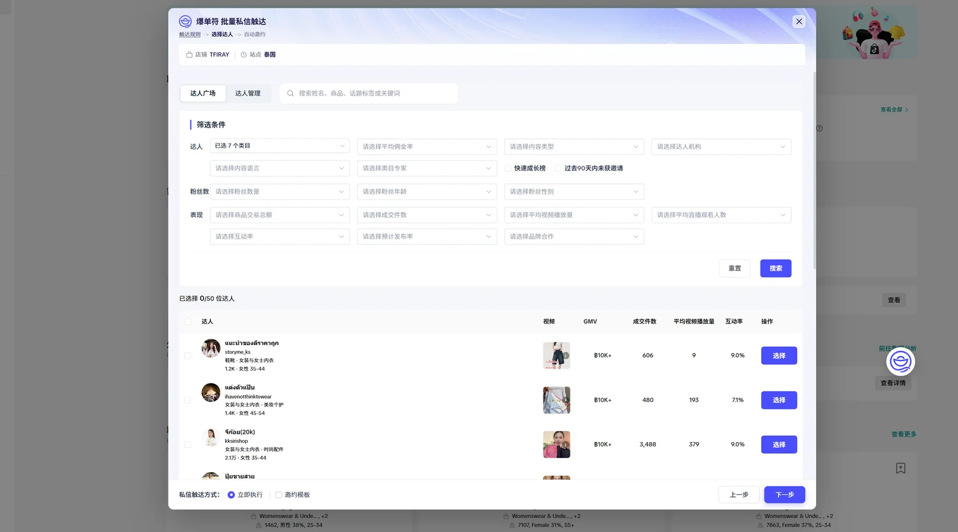Switch to the 达人广场 tab
Viewport: 958px width, 532px height.
point(203,93)
